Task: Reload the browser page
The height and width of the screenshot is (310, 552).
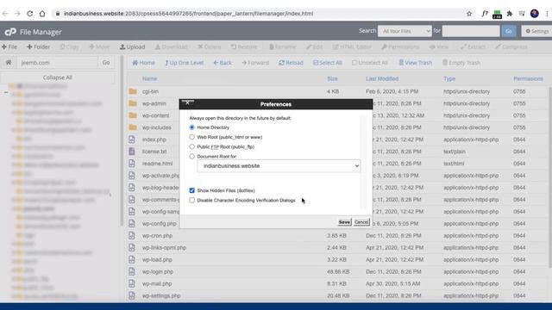Action: (x=30, y=14)
